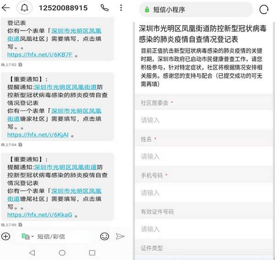
Task: Open the three-dot overflow menu
Action: click(x=121, y=8)
